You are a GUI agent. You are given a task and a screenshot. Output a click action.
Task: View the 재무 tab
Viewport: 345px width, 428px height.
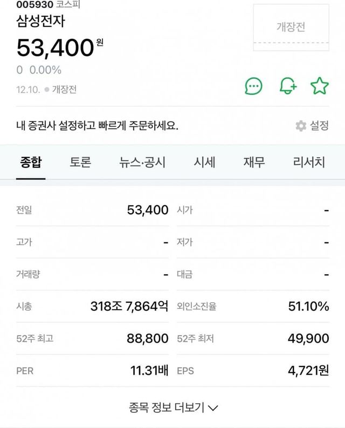tap(254, 162)
